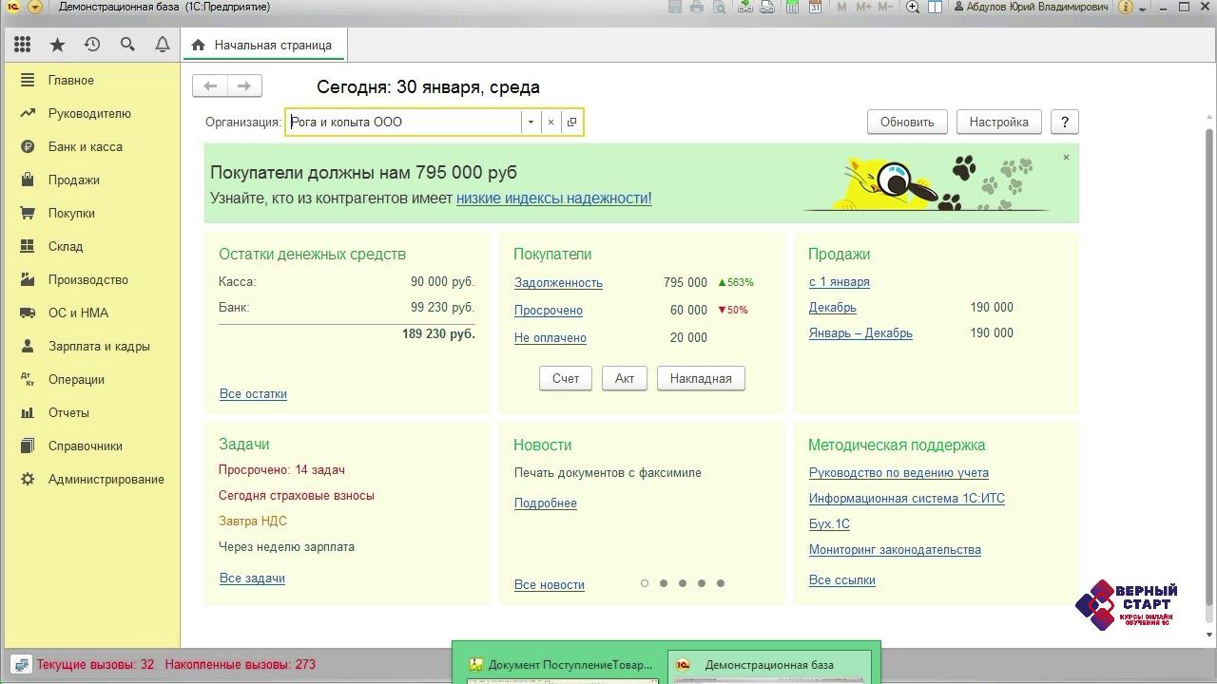This screenshot has width=1217, height=684.
Task: Open help with the ? button
Action: click(x=1065, y=122)
